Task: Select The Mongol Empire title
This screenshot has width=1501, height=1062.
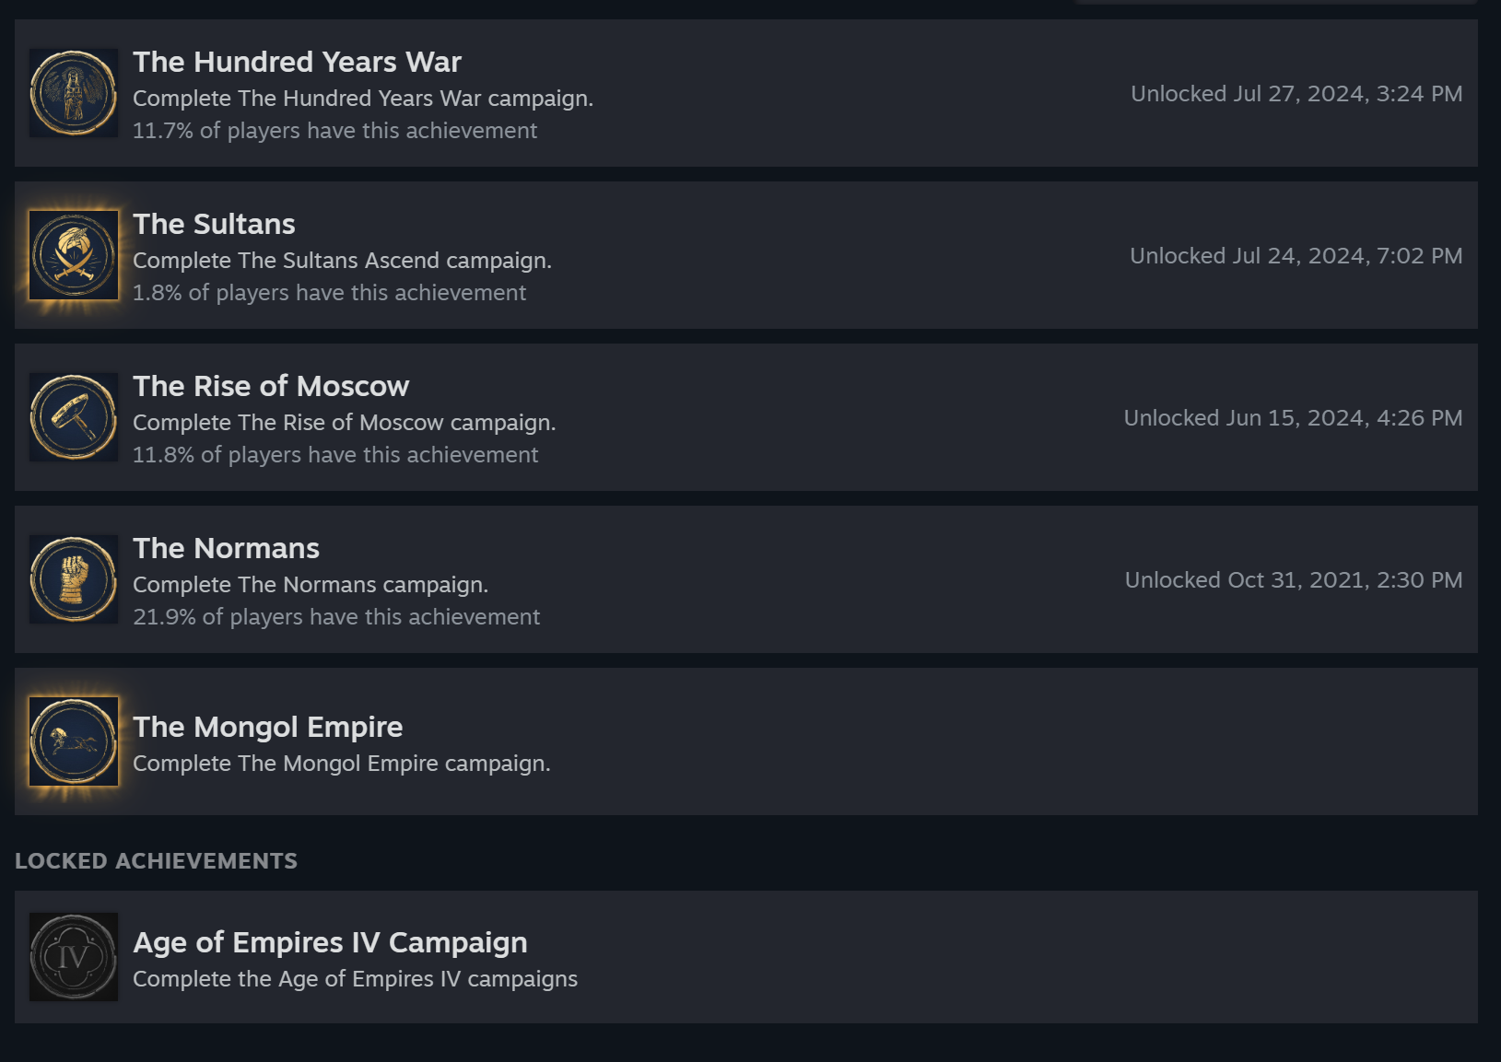Action: click(x=267, y=727)
